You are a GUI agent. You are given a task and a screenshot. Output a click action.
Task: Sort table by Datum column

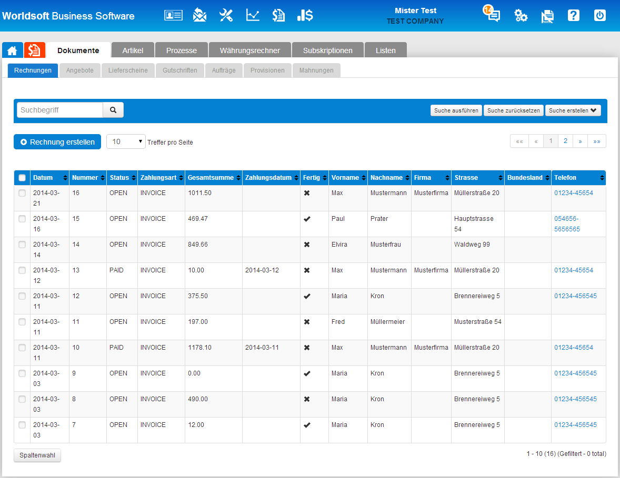[x=49, y=178]
